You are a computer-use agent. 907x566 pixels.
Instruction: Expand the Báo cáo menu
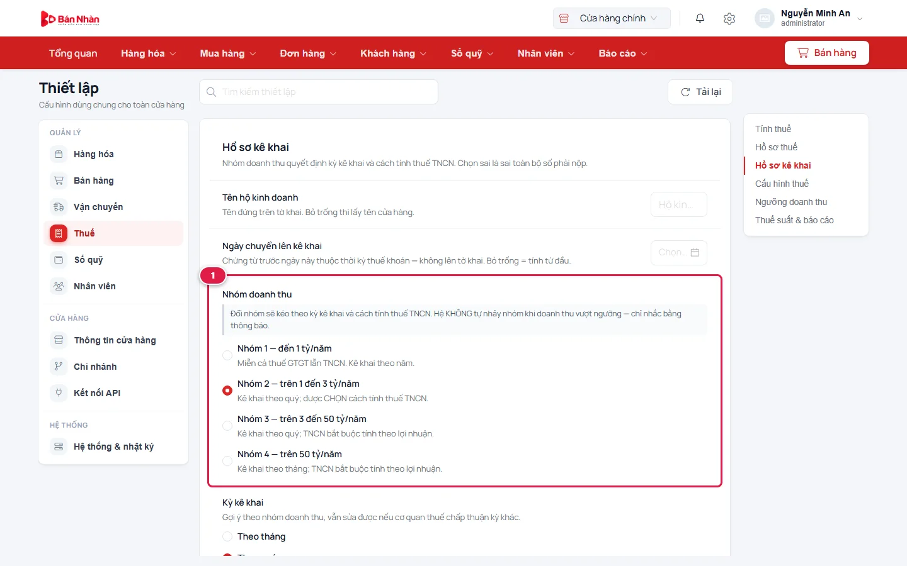coord(623,53)
